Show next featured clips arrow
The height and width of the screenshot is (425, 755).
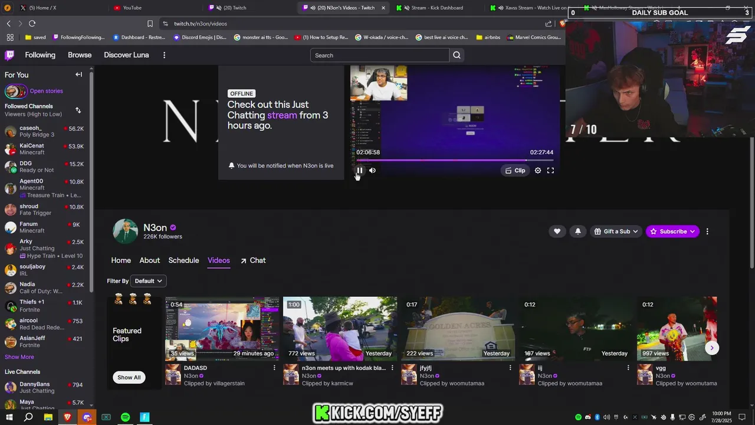click(712, 348)
